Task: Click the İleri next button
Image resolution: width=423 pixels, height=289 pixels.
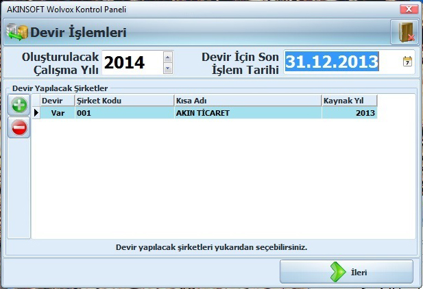Action: tap(346, 271)
